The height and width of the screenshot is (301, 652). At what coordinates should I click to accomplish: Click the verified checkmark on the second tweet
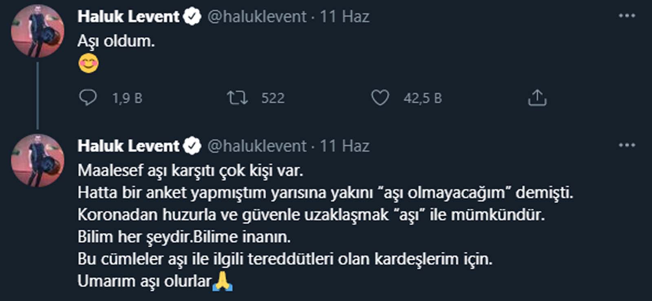(x=192, y=145)
